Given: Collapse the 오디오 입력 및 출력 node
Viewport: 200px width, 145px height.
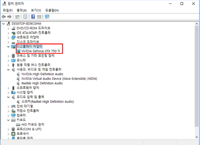Looking at the screenshot, I should 8,97.
